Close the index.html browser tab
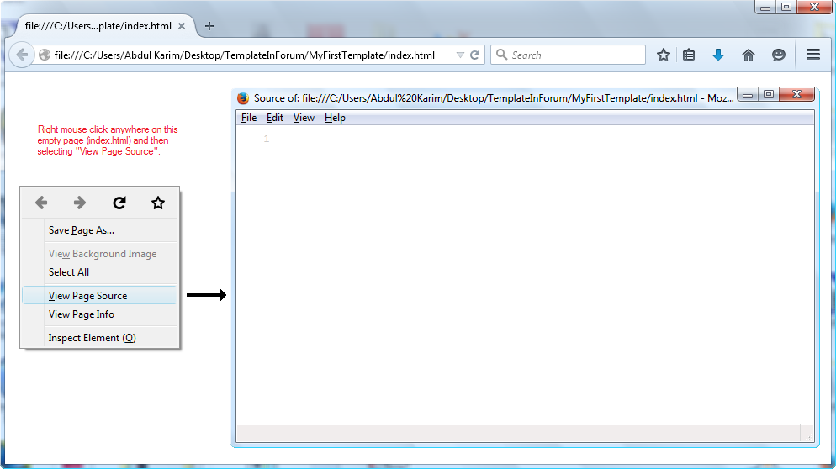This screenshot has height=469, width=836. 182,26
